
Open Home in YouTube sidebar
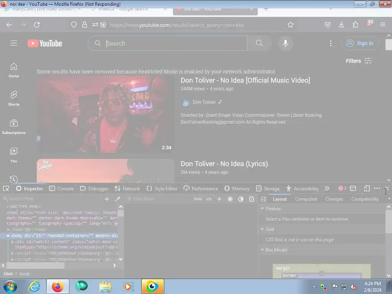pyautogui.click(x=14, y=70)
